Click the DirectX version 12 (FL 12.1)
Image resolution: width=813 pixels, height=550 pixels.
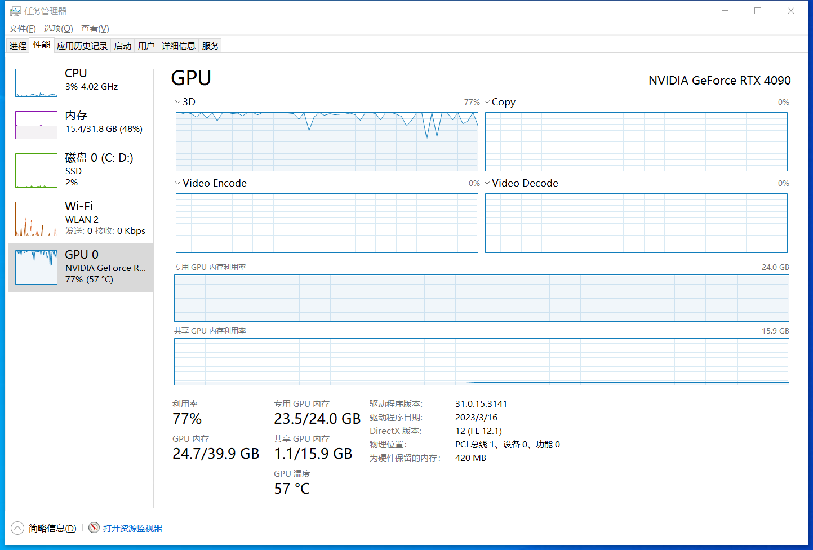tap(478, 431)
